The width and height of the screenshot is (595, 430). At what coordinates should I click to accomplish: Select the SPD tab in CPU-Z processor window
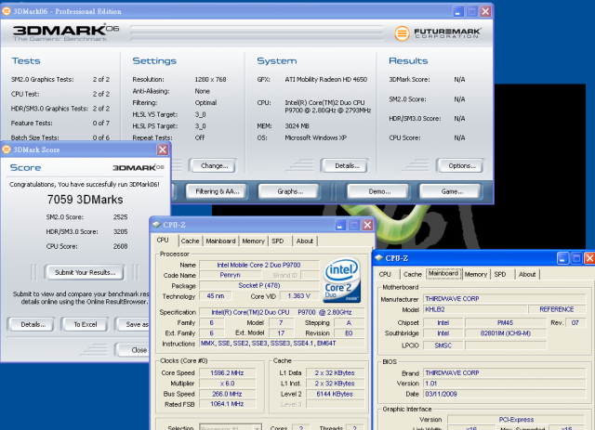tap(278, 241)
